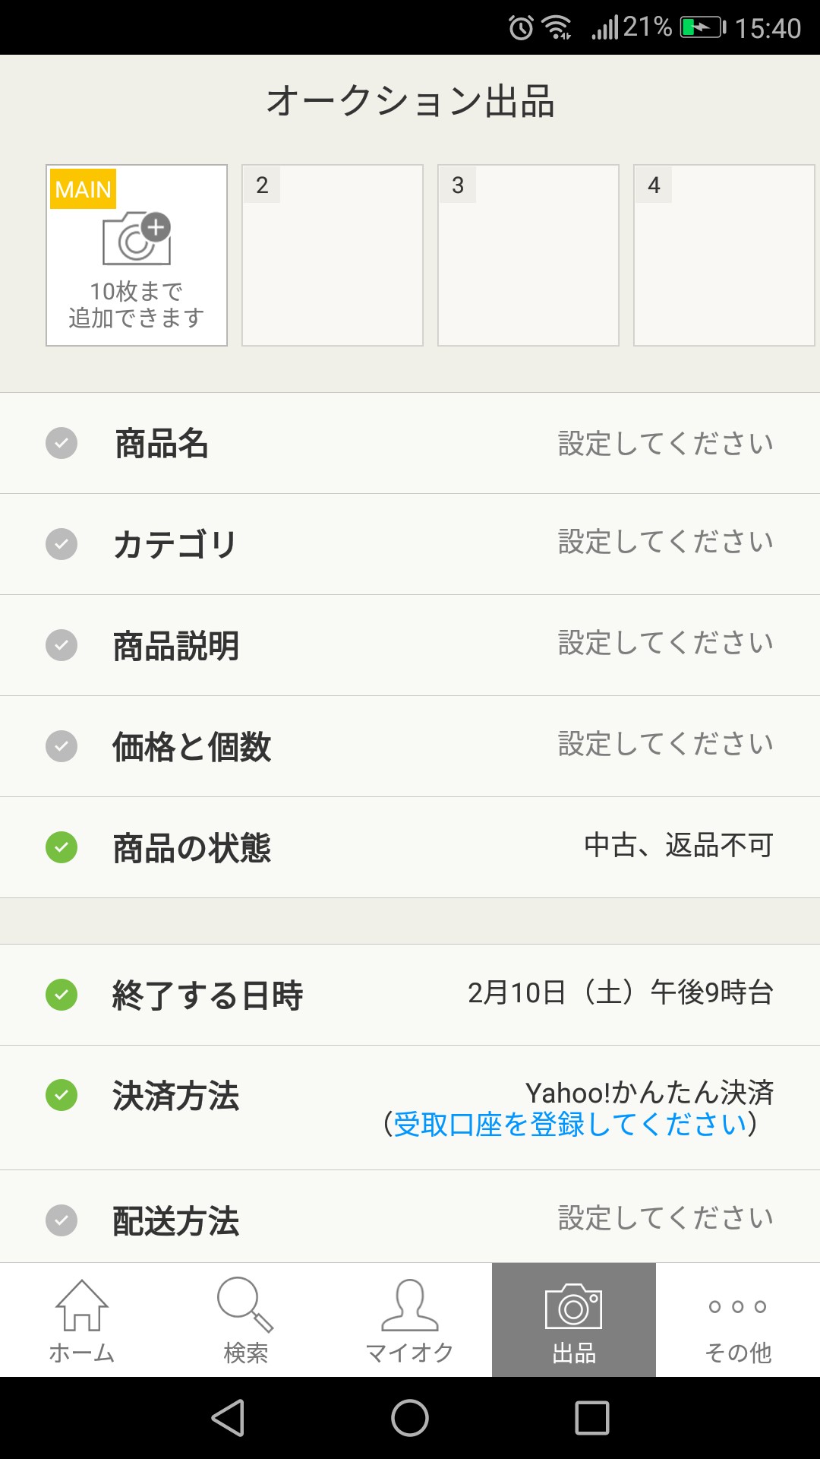Open the 配送方法 setting row

(410, 1219)
